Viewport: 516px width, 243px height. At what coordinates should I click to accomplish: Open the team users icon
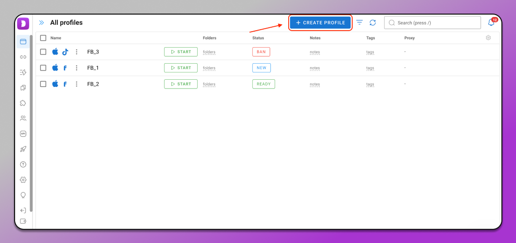[x=23, y=118]
